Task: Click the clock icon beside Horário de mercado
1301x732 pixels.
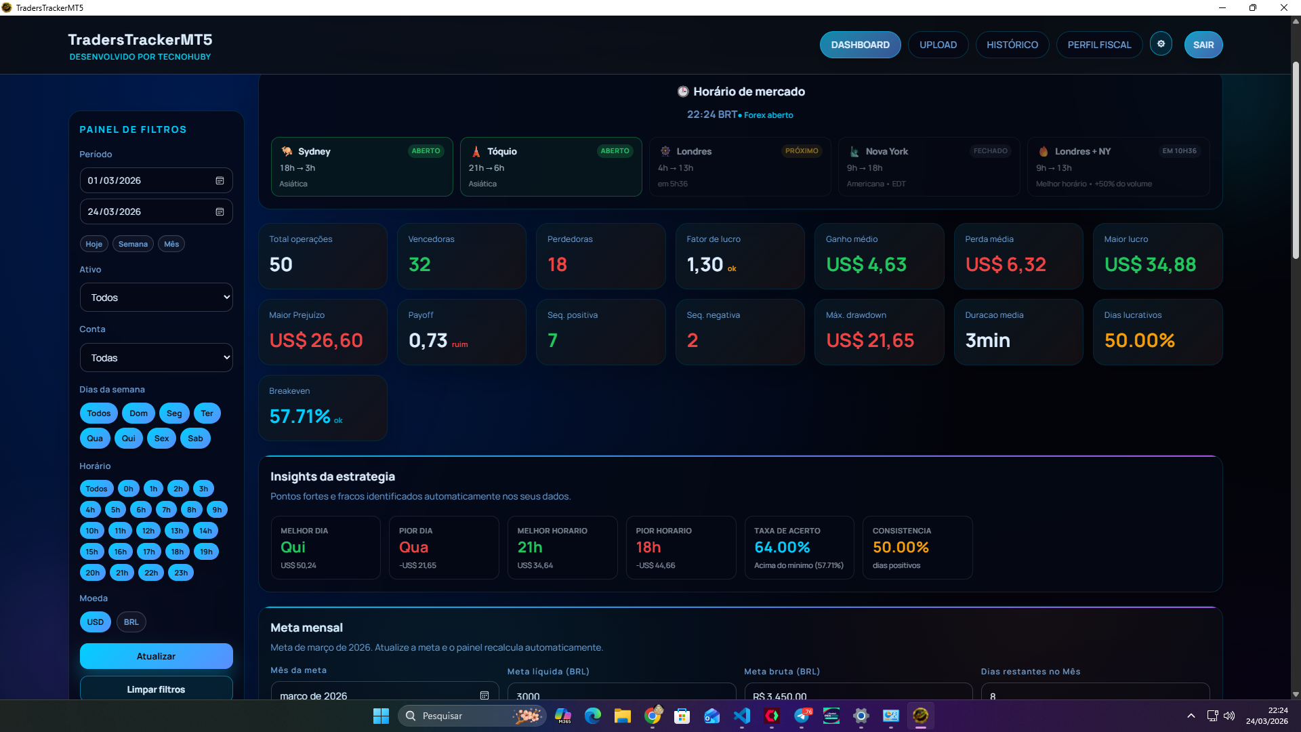Action: [683, 91]
